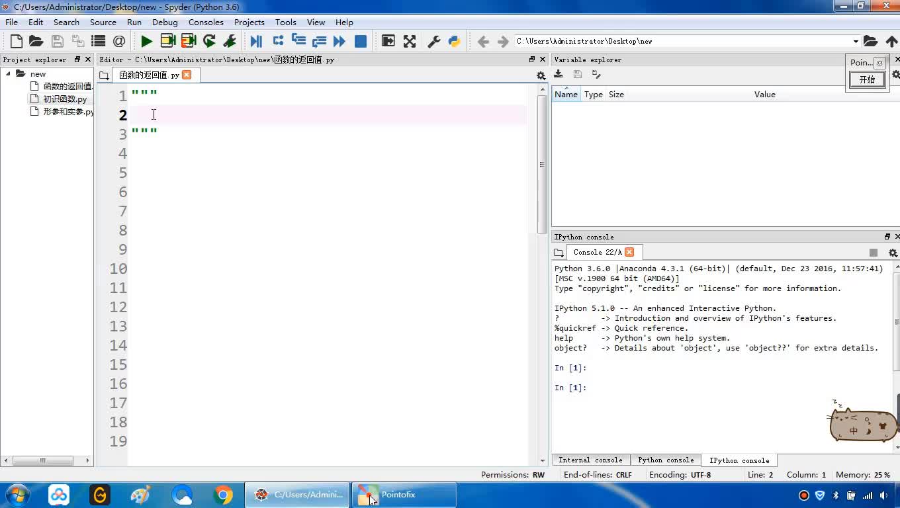This screenshot has height=508, width=900.
Task: Re-run the last script
Action: (x=209, y=41)
